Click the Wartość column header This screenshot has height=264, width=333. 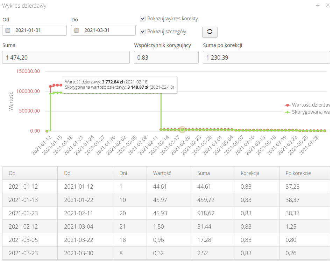162,173
